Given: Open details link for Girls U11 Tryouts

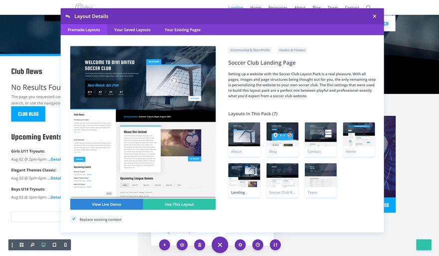Looking at the screenshot, I should point(54,159).
